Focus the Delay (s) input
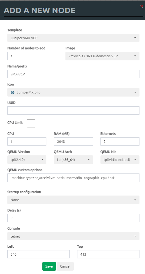Screen dimensions: 145x274 [73, 218]
